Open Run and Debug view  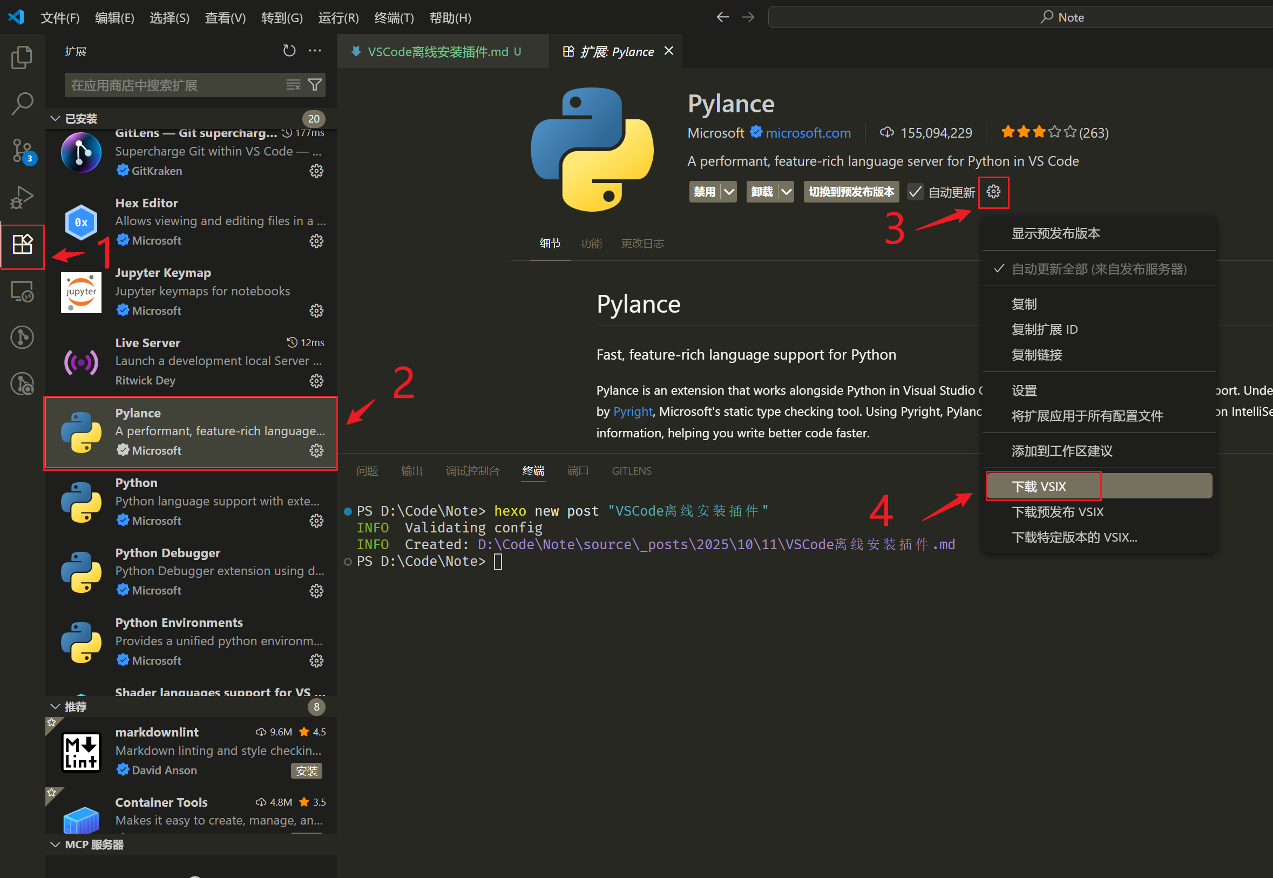coord(22,197)
